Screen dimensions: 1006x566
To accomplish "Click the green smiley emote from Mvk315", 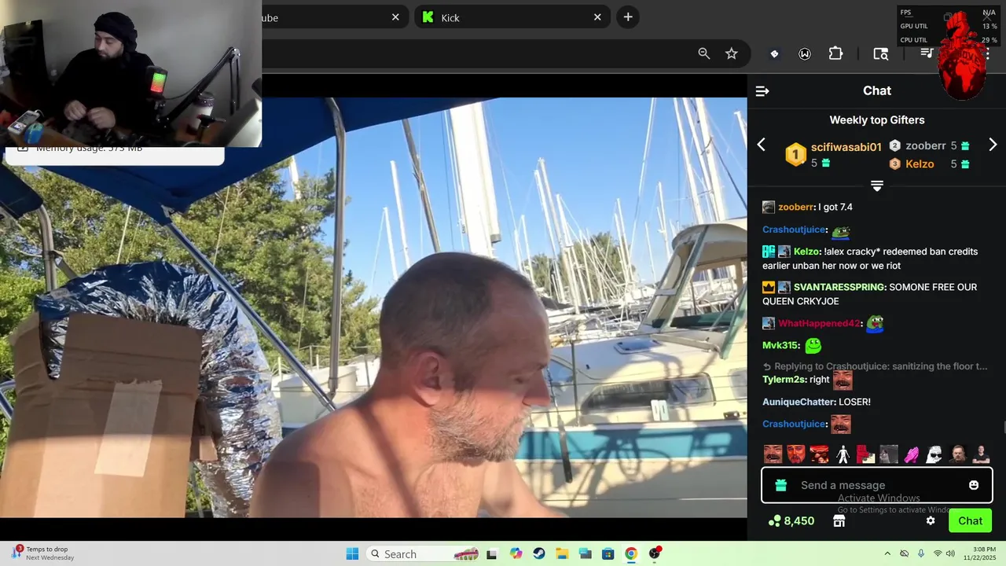I will [813, 345].
